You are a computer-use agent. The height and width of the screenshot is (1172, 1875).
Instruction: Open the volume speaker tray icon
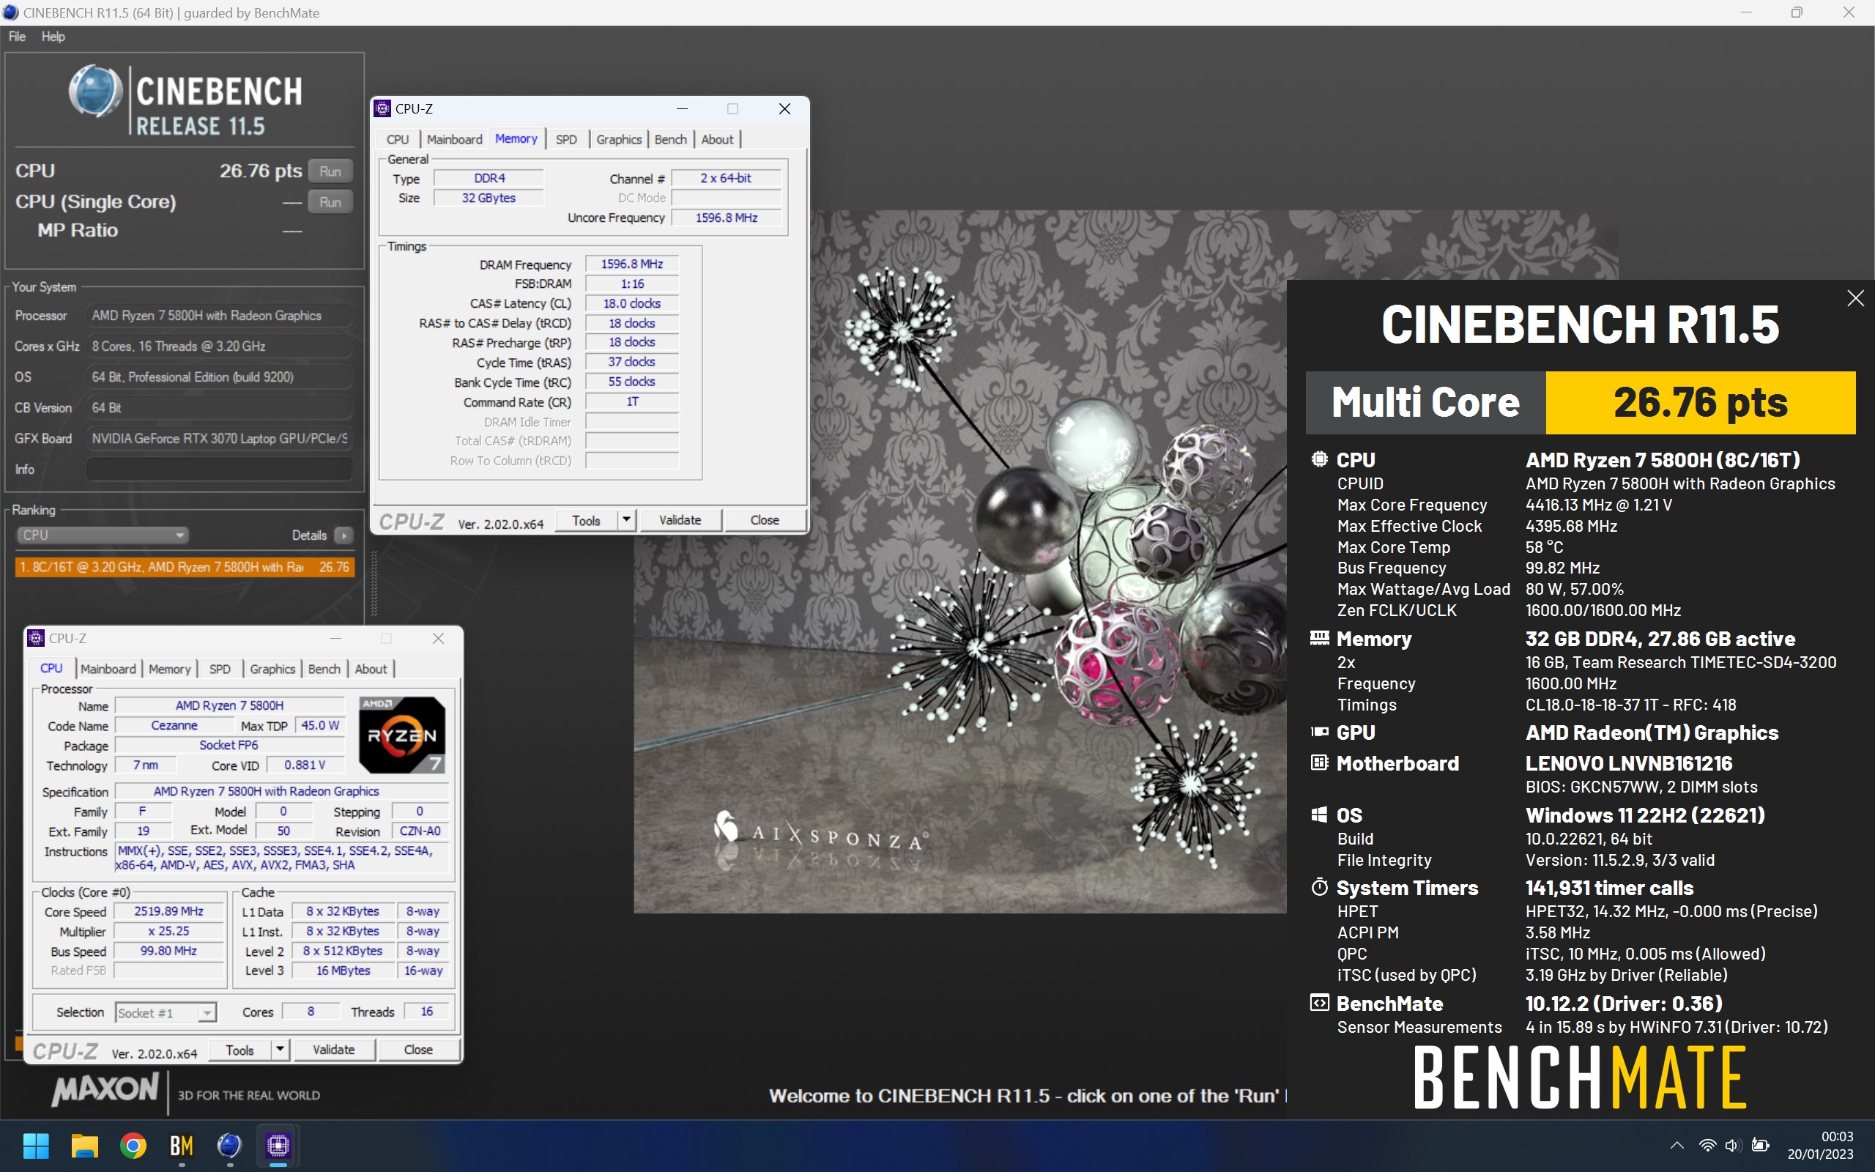point(1733,1146)
